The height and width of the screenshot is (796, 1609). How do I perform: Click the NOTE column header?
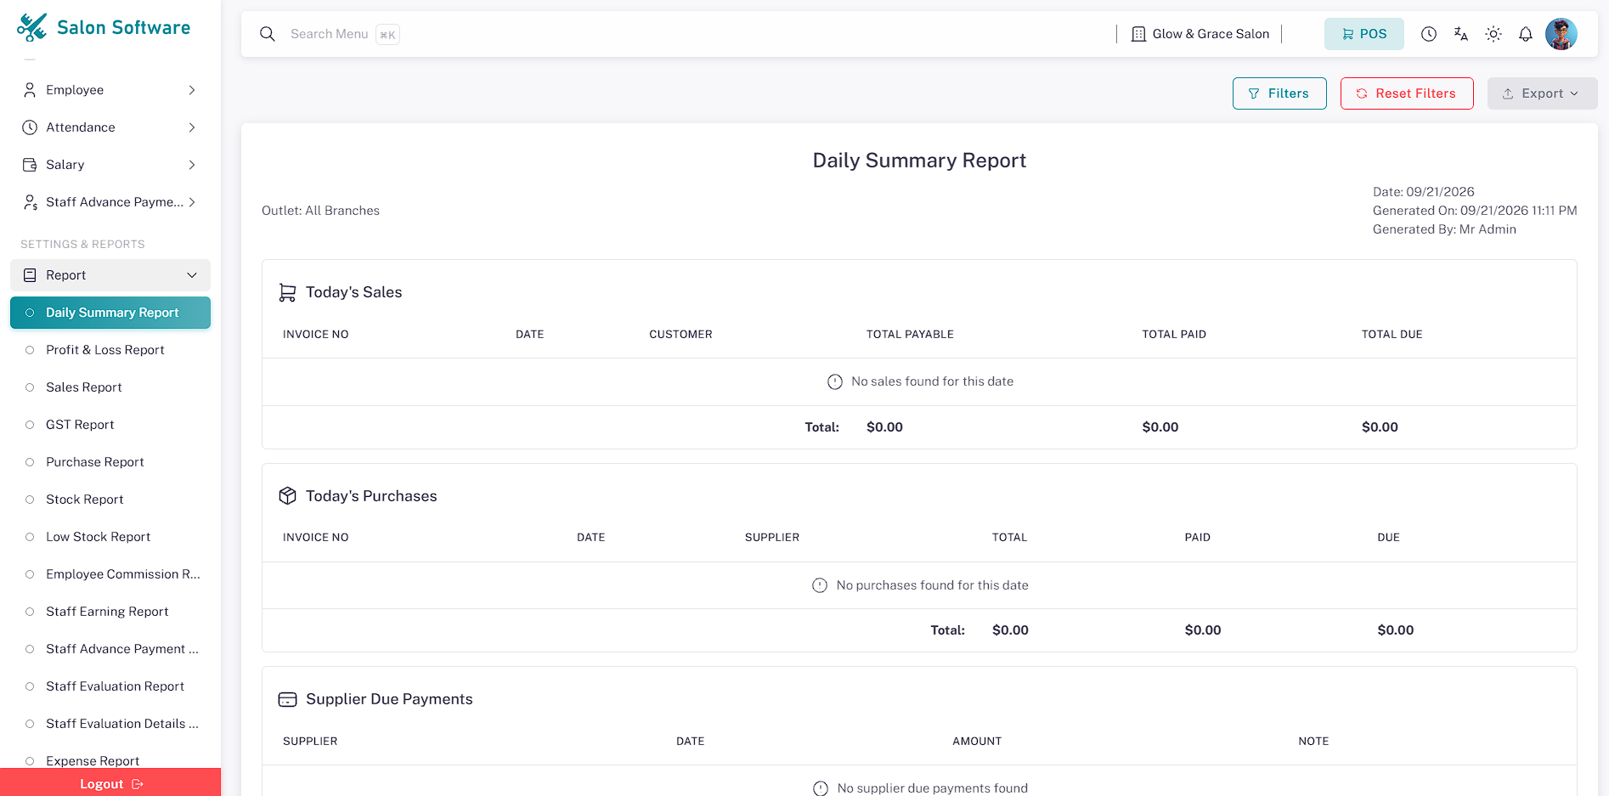1313,742
